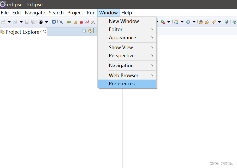Open the Project menu
Screen dimensions: 237x168
(x=75, y=13)
